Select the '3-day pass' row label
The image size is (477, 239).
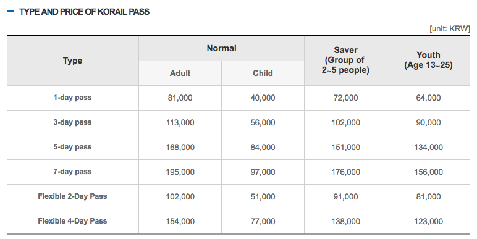point(72,122)
